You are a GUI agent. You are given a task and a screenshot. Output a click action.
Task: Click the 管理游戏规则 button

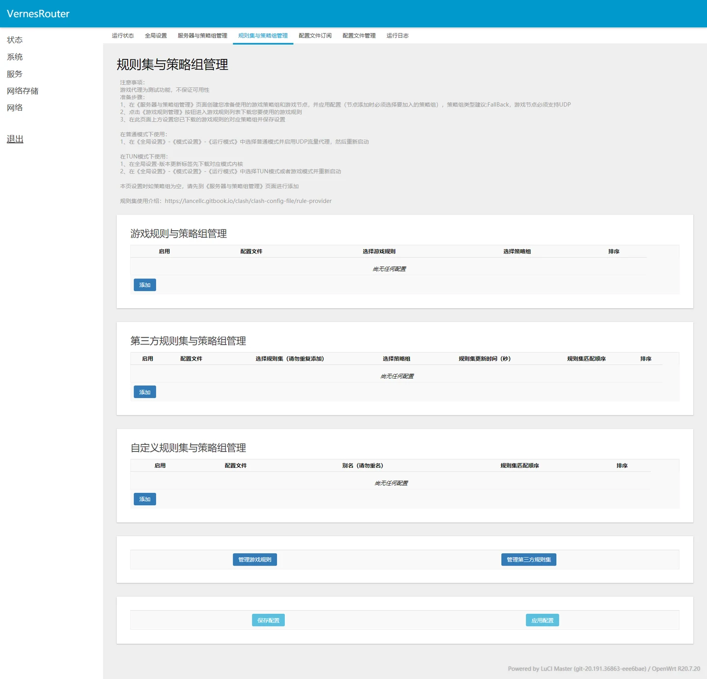click(255, 560)
